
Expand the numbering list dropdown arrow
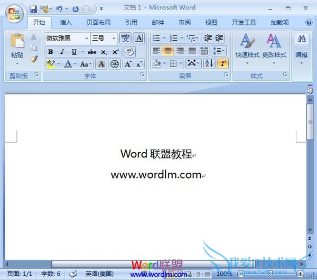click(182, 38)
